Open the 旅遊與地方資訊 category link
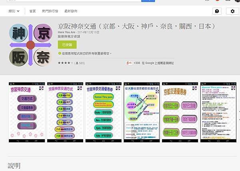The width and height of the screenshot is (240, 171). pyautogui.click(x=69, y=36)
